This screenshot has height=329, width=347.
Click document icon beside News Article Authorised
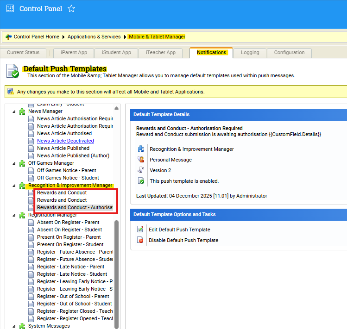pyautogui.click(x=31, y=134)
